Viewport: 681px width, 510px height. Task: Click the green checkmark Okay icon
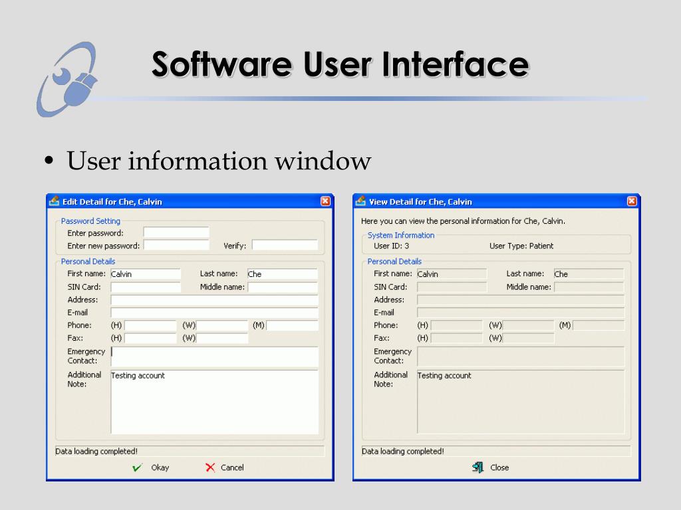click(x=137, y=467)
